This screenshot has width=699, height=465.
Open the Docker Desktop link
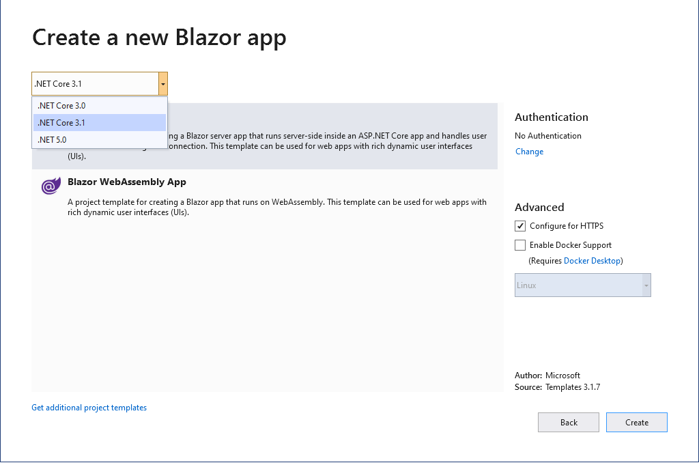592,261
